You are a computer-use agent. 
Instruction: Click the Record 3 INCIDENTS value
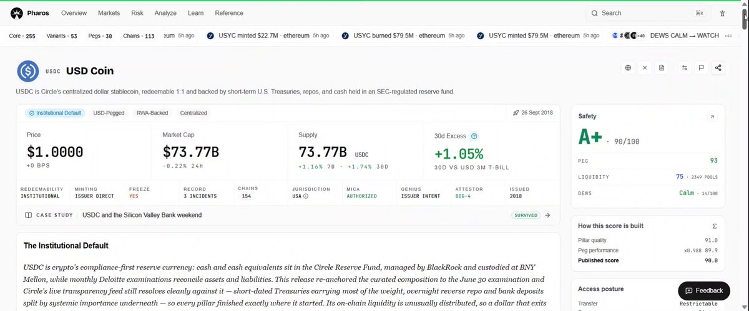pos(200,196)
